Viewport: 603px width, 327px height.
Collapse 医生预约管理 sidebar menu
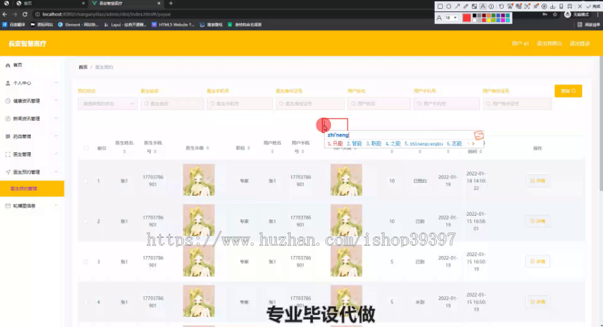[32, 172]
